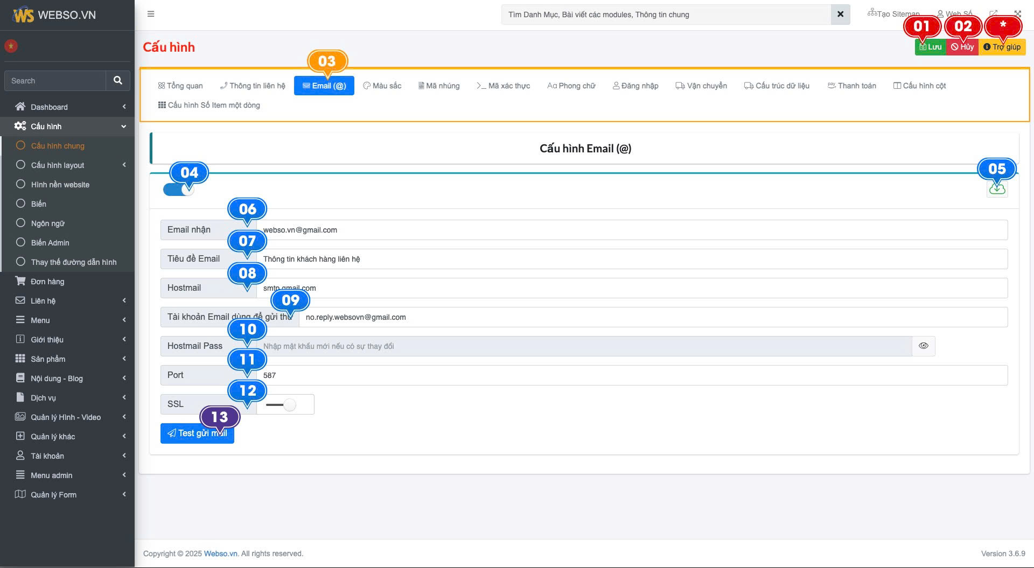Show Hostmail password with eye icon

coord(923,346)
